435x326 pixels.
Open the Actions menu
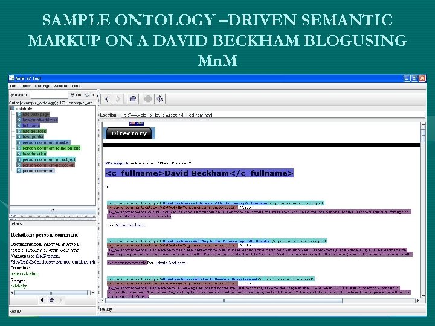click(x=61, y=86)
